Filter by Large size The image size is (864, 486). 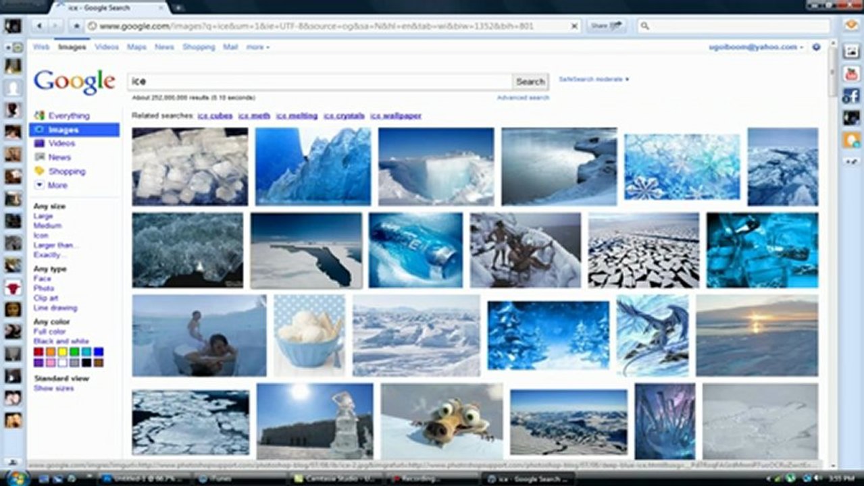tap(43, 216)
